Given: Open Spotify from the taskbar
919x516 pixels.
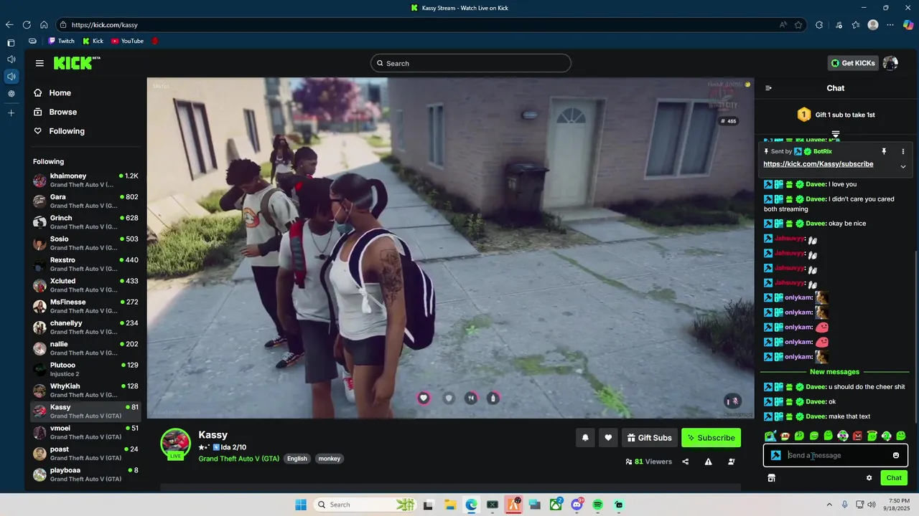Looking at the screenshot, I should click(598, 505).
